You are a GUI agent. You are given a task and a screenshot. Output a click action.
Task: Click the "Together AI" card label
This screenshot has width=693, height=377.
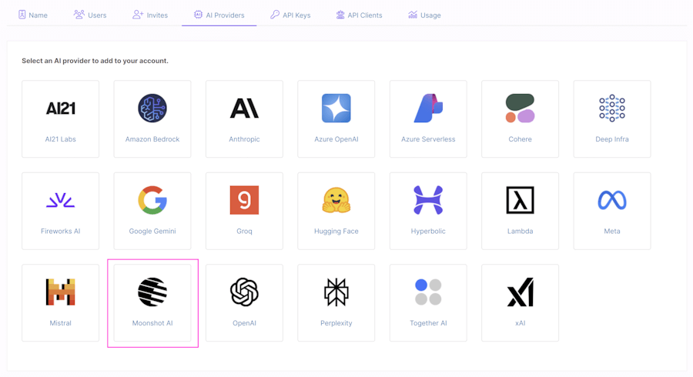[428, 322]
